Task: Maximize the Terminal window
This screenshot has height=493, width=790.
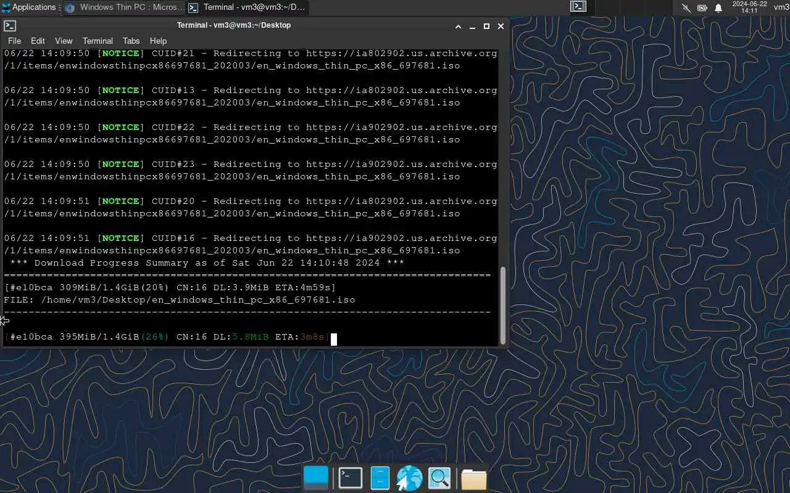Action: (486, 26)
